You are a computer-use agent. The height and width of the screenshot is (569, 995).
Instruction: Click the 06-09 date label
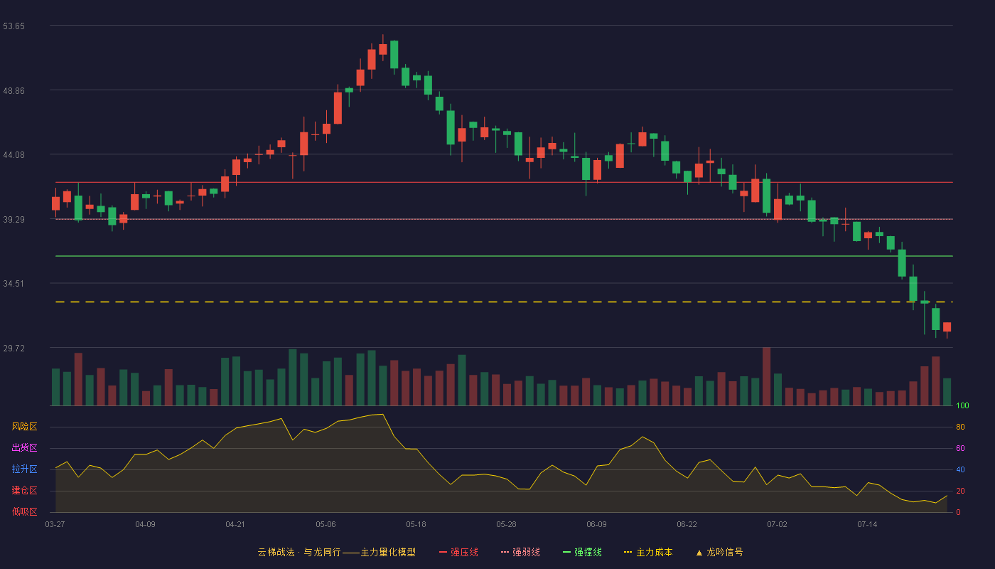pyautogui.click(x=596, y=524)
